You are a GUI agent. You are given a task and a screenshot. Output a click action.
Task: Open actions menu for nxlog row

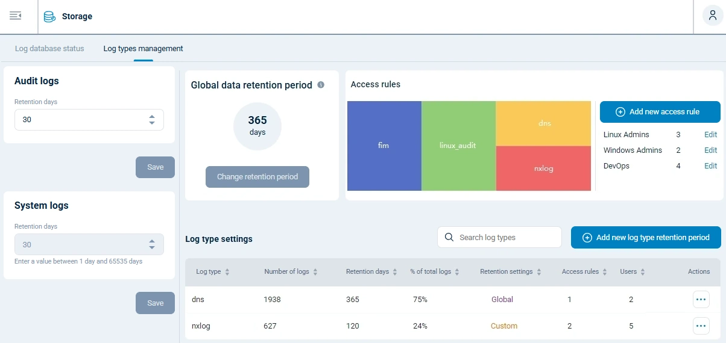pyautogui.click(x=701, y=326)
